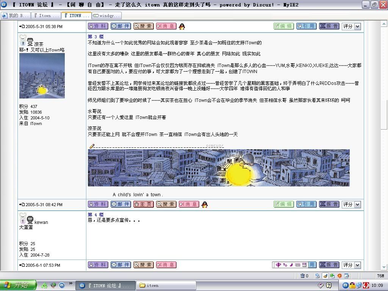The image size is (388, 291).
Task: Report the 08:42 PM post with 报告
Action: 329,204
